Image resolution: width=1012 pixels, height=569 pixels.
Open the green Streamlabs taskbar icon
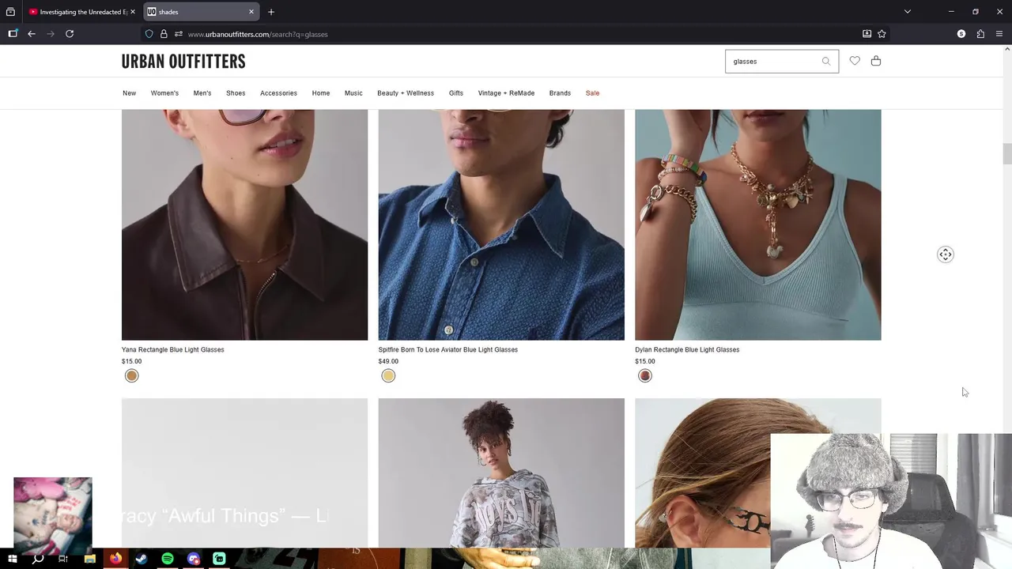click(219, 559)
